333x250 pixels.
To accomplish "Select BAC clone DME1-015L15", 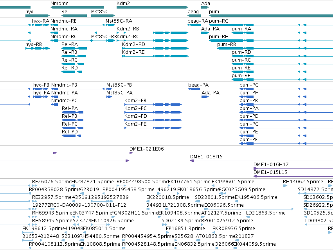I will click(270, 172).
